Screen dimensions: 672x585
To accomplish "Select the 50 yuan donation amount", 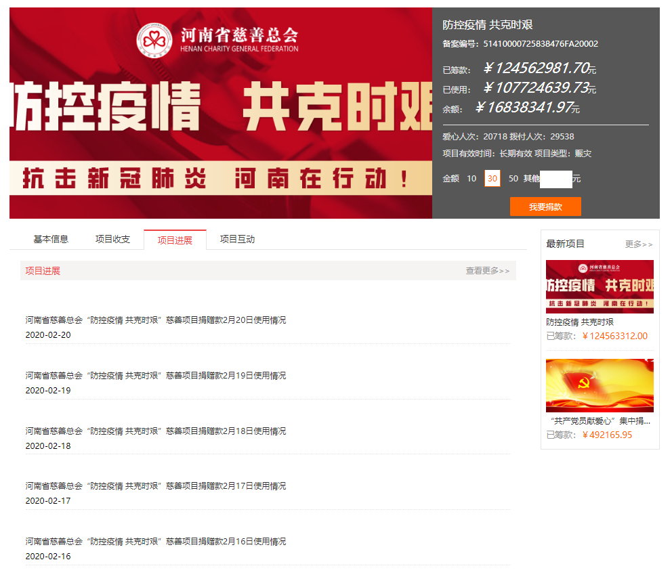I will (x=513, y=179).
